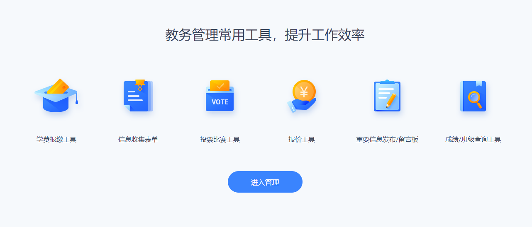Open the VOTE ballot box icon
The height and width of the screenshot is (227, 532).
pos(220,96)
